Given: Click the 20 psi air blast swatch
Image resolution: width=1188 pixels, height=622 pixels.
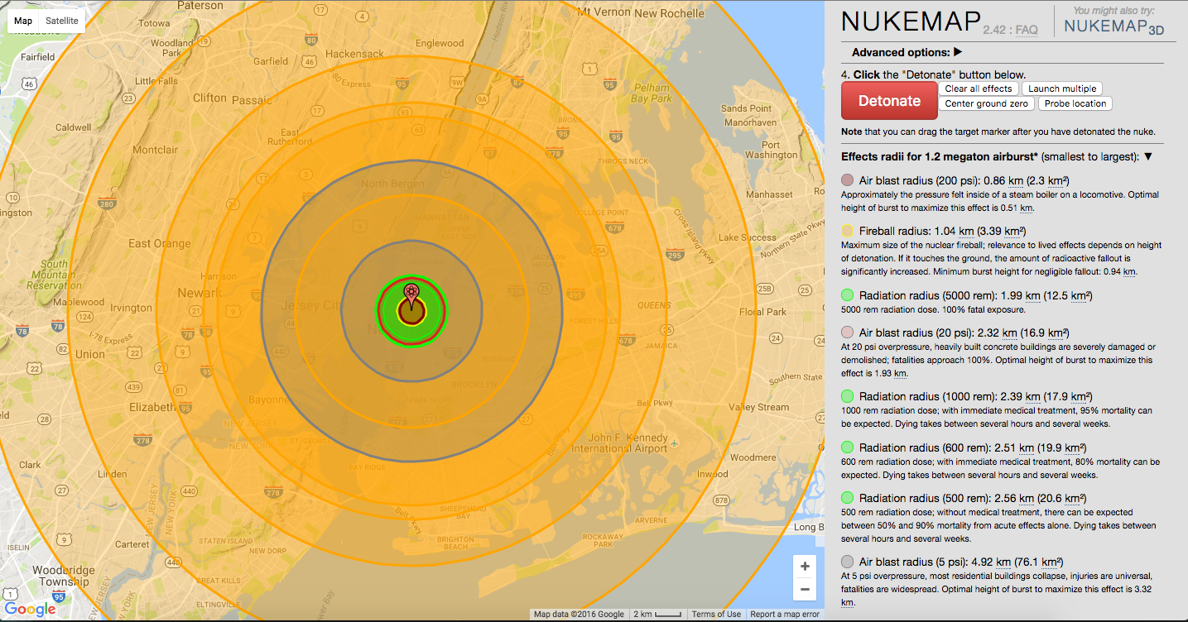Looking at the screenshot, I should click(848, 333).
